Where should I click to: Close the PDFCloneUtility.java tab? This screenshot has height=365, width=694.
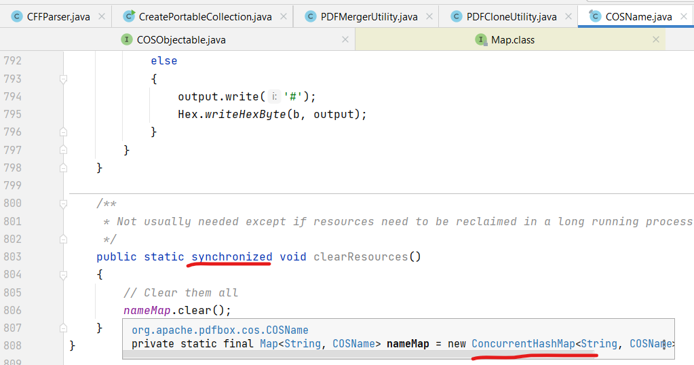point(568,16)
